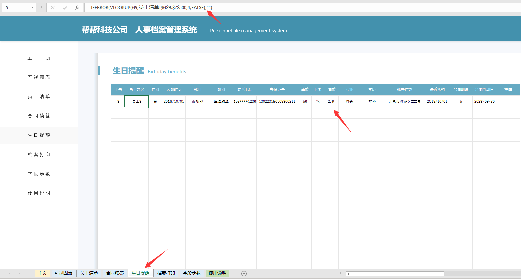Select the employee number cell showing 3

[118, 101]
